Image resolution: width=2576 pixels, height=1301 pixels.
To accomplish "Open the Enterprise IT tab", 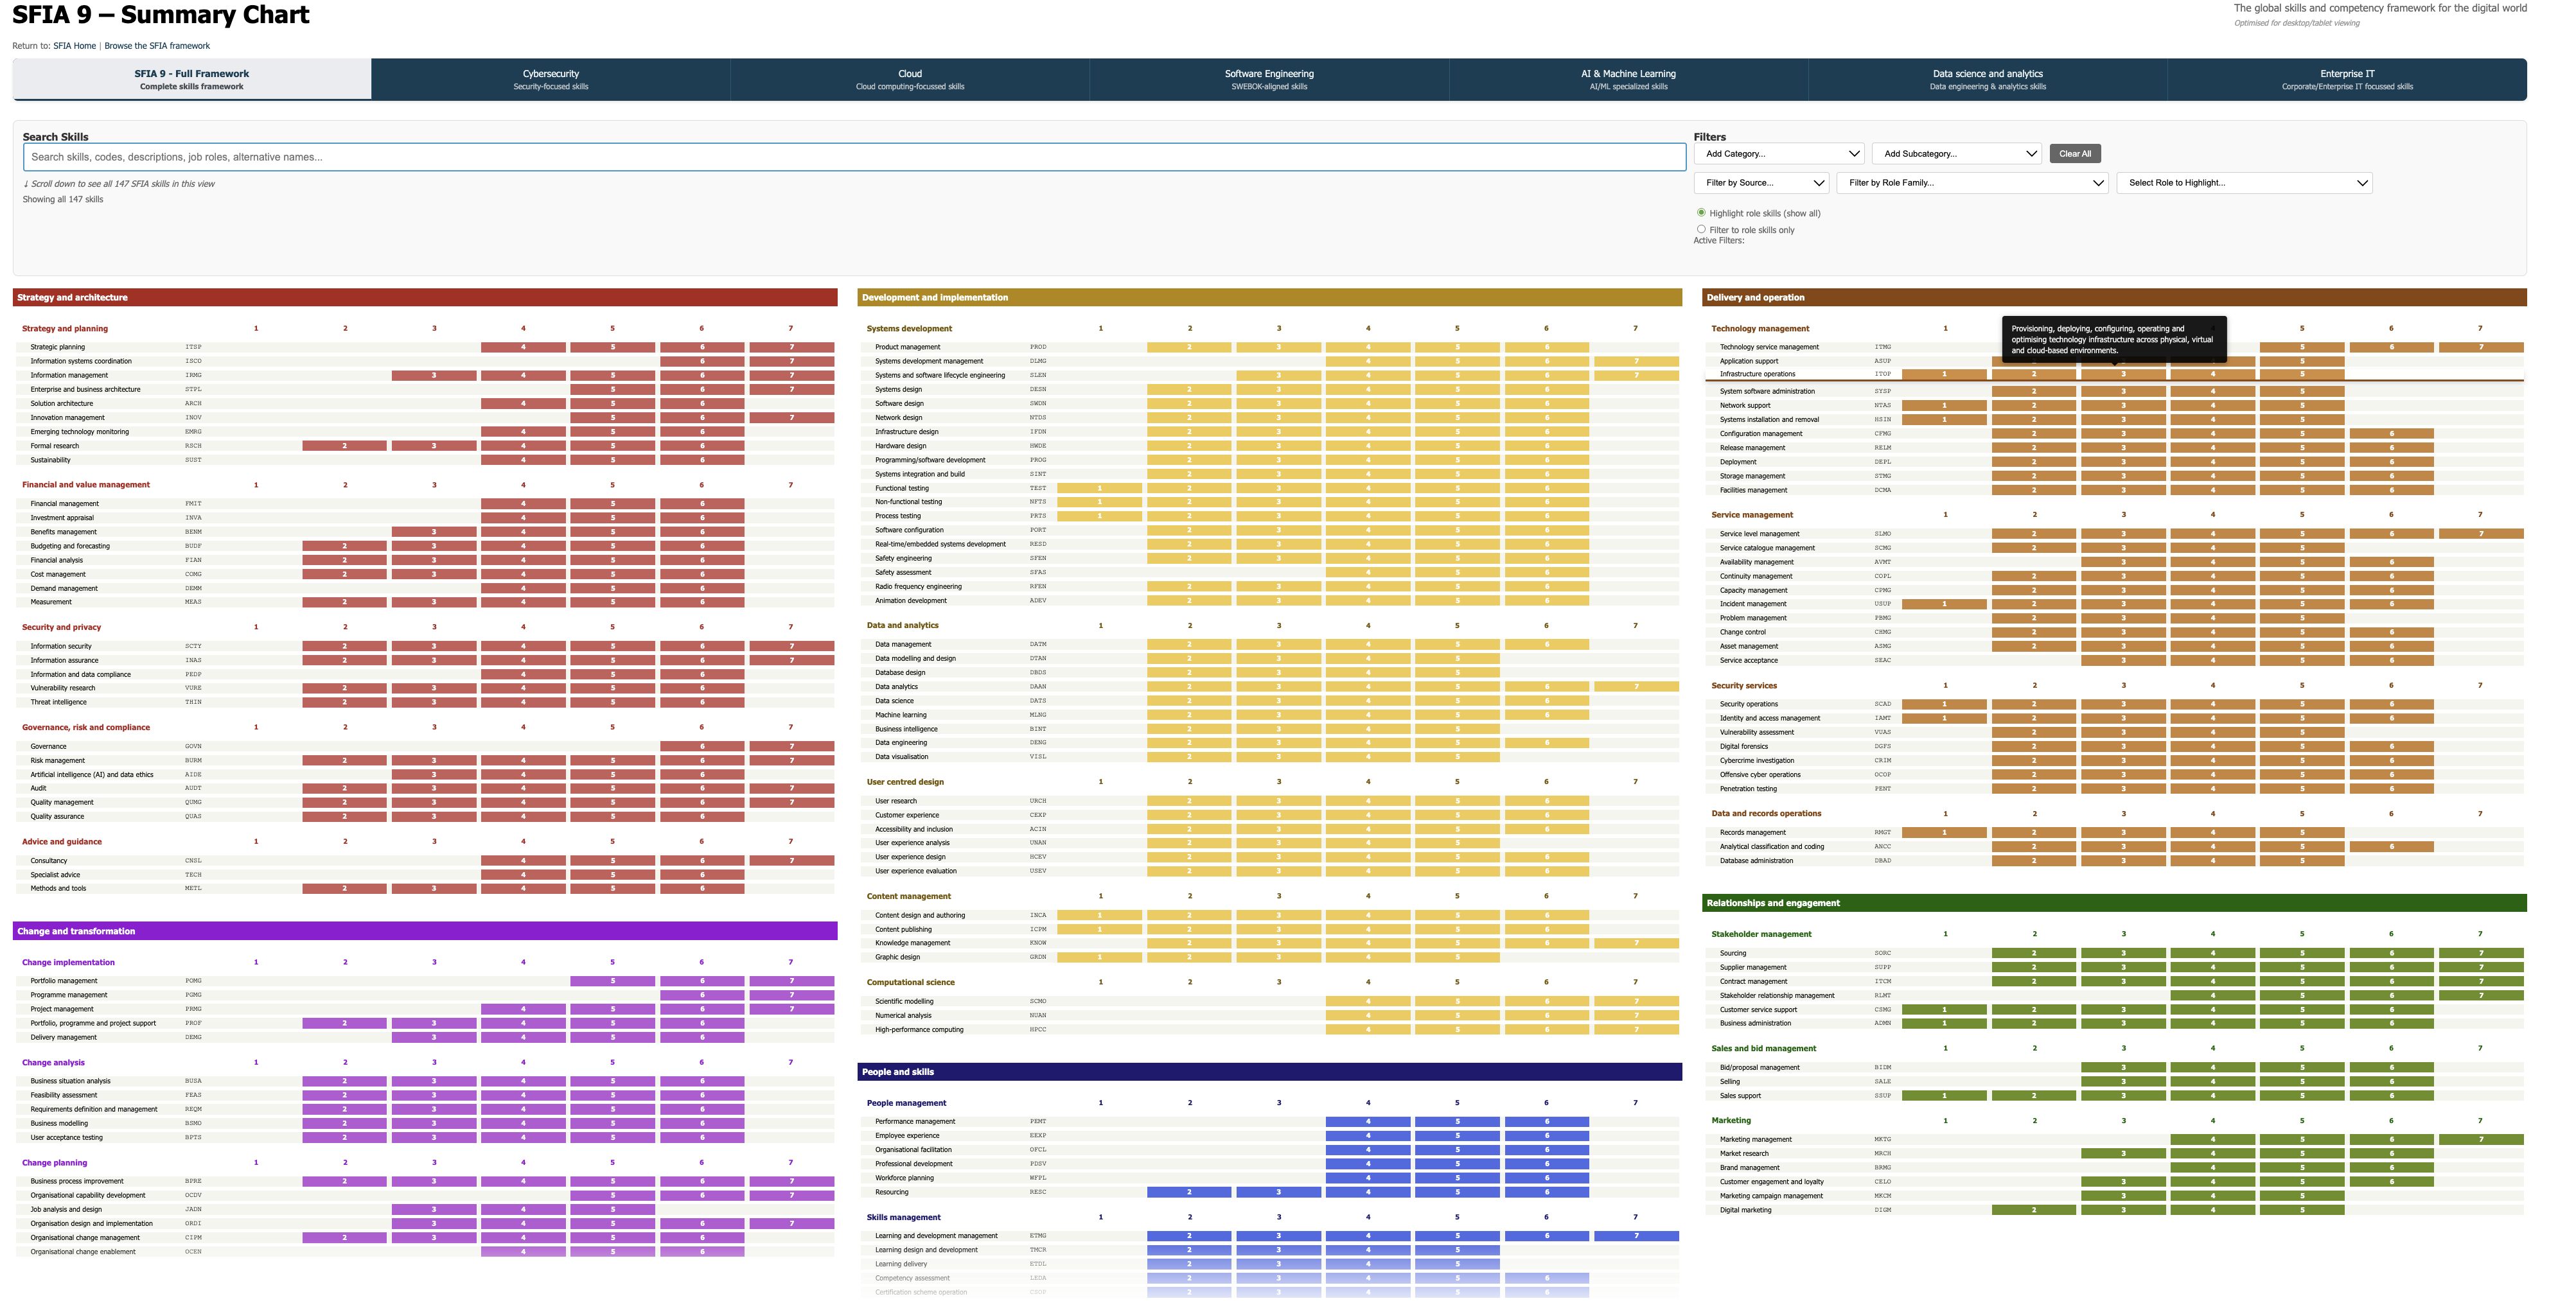I will 2347,79.
